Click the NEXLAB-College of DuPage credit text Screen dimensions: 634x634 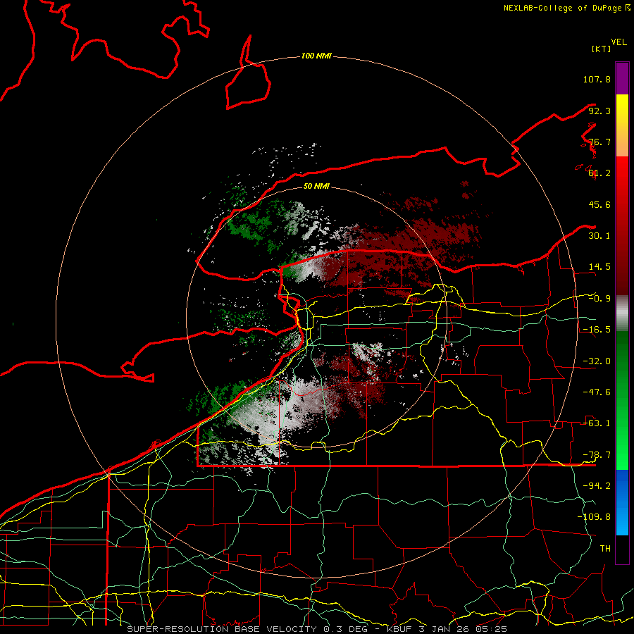pyautogui.click(x=566, y=8)
